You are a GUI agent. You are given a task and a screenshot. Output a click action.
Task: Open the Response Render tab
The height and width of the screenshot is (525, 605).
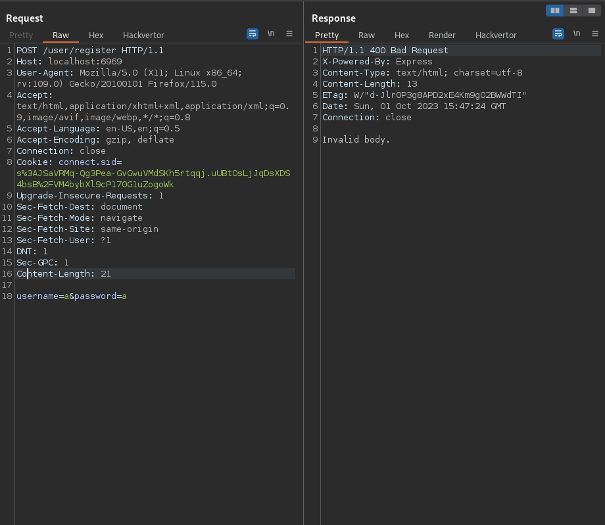click(442, 35)
